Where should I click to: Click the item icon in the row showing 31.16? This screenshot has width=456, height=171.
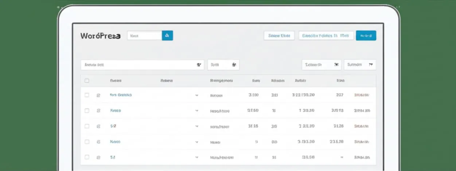click(98, 126)
